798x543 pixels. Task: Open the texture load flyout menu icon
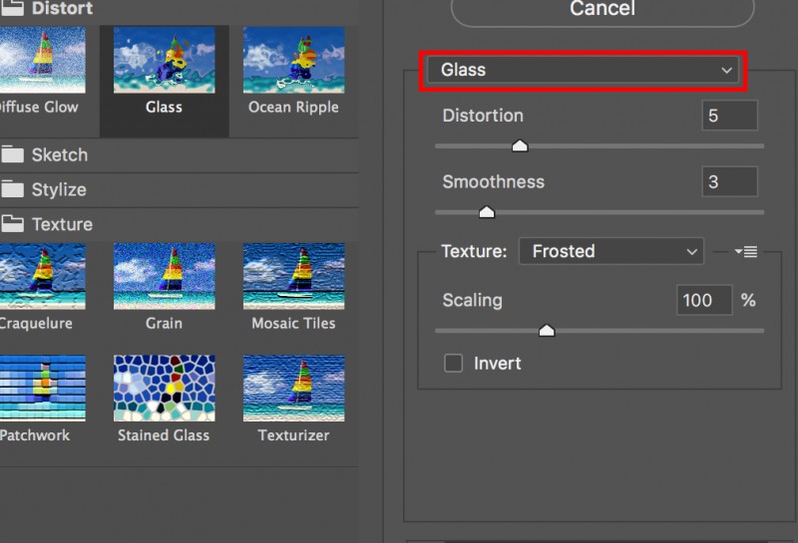coord(745,252)
